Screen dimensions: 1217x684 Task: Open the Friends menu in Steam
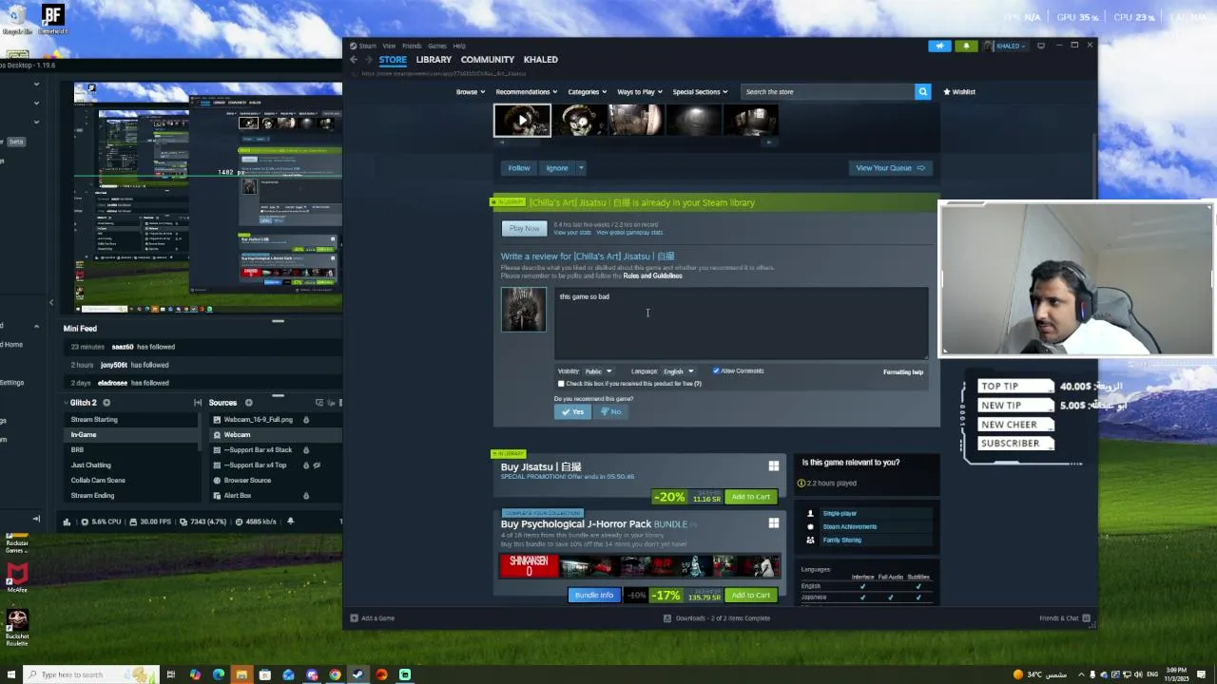pos(412,46)
